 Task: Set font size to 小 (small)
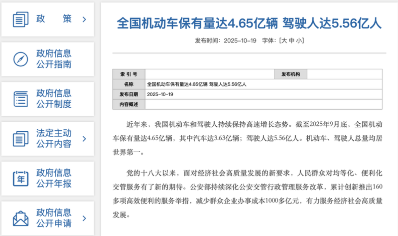(299, 41)
